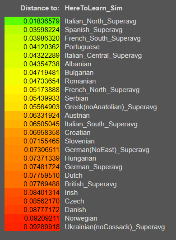
Task: Click distance value 0.08401314
Action: click(x=42, y=193)
